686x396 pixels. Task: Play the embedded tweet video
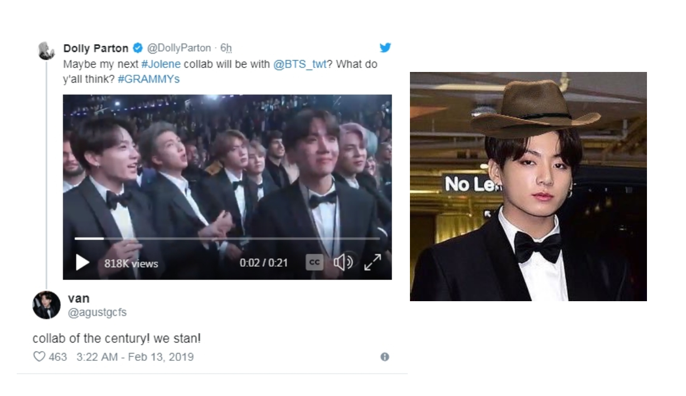coord(83,262)
